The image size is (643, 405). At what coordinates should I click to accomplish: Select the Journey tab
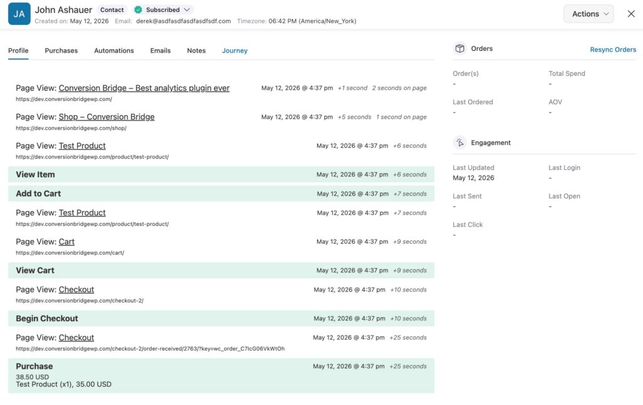235,51
